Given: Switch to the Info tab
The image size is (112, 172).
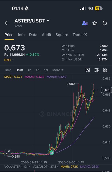Looking at the screenshot, I should pyautogui.click(x=21, y=35).
